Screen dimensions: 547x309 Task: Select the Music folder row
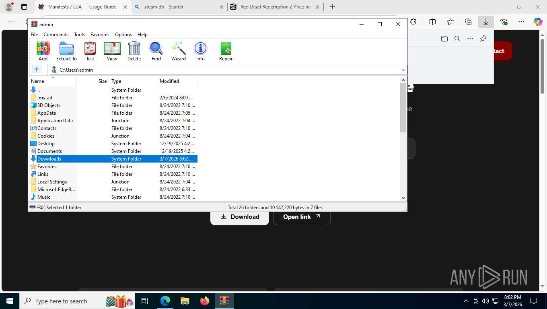tap(113, 197)
